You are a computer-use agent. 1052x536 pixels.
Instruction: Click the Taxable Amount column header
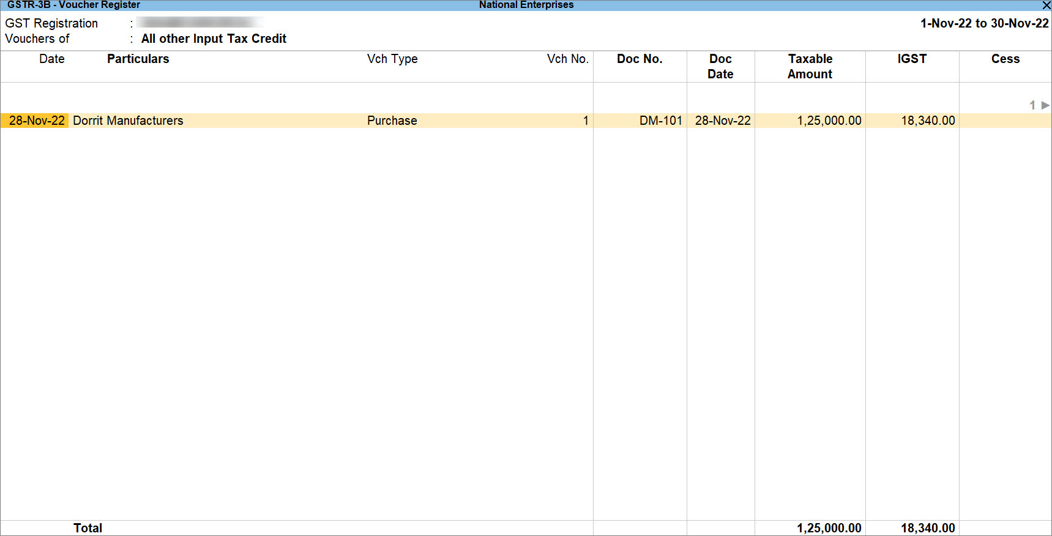click(x=810, y=66)
